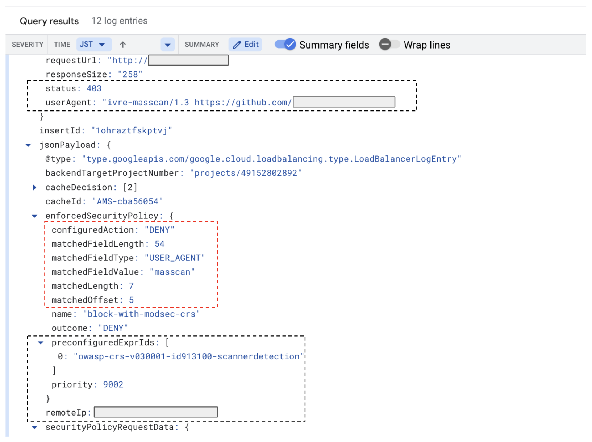592x442 pixels.
Task: Click the requestUrl http:// value
Action: [128, 61]
